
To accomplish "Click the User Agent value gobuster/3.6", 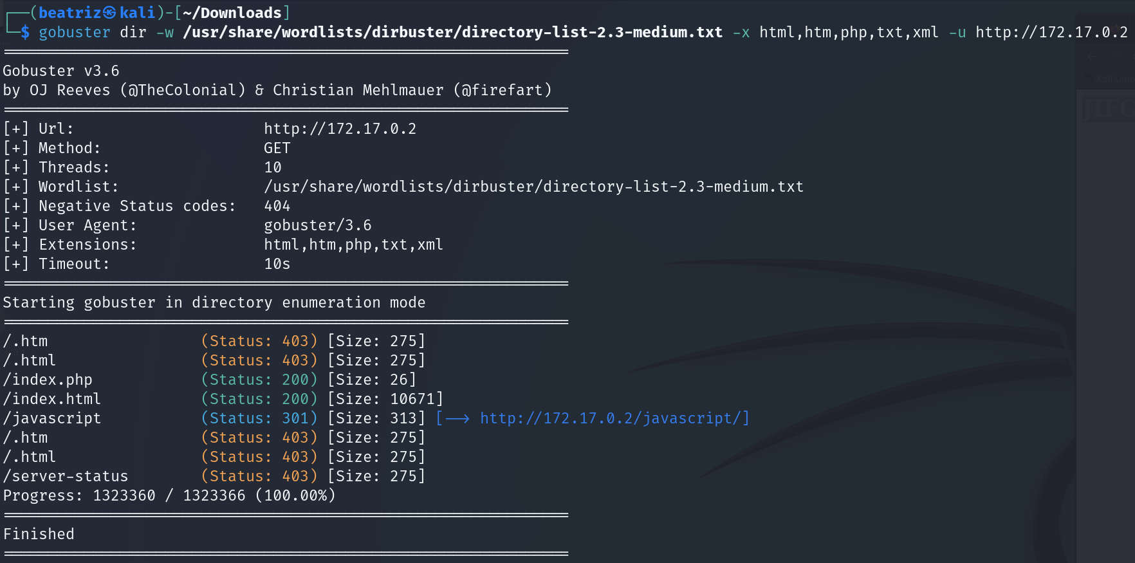I will [317, 225].
